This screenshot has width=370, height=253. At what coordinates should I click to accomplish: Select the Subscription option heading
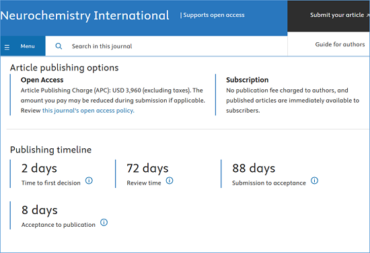248,80
